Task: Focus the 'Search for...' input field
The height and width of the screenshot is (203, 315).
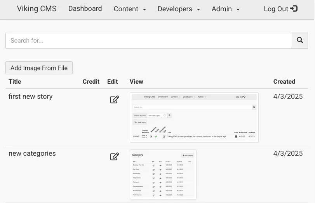Action: [x=148, y=40]
